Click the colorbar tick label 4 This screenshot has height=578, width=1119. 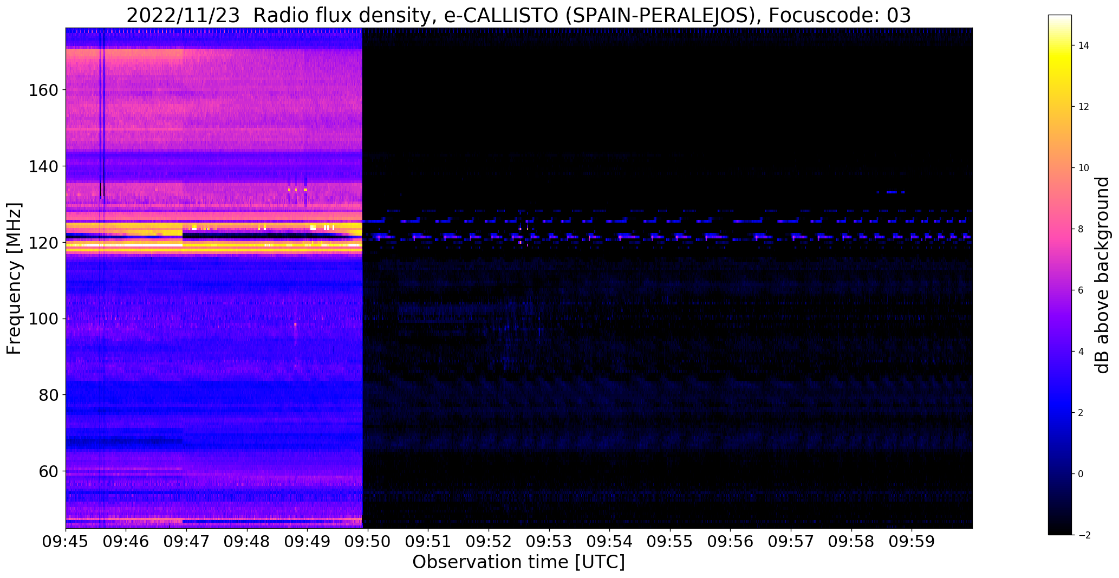(x=1081, y=352)
